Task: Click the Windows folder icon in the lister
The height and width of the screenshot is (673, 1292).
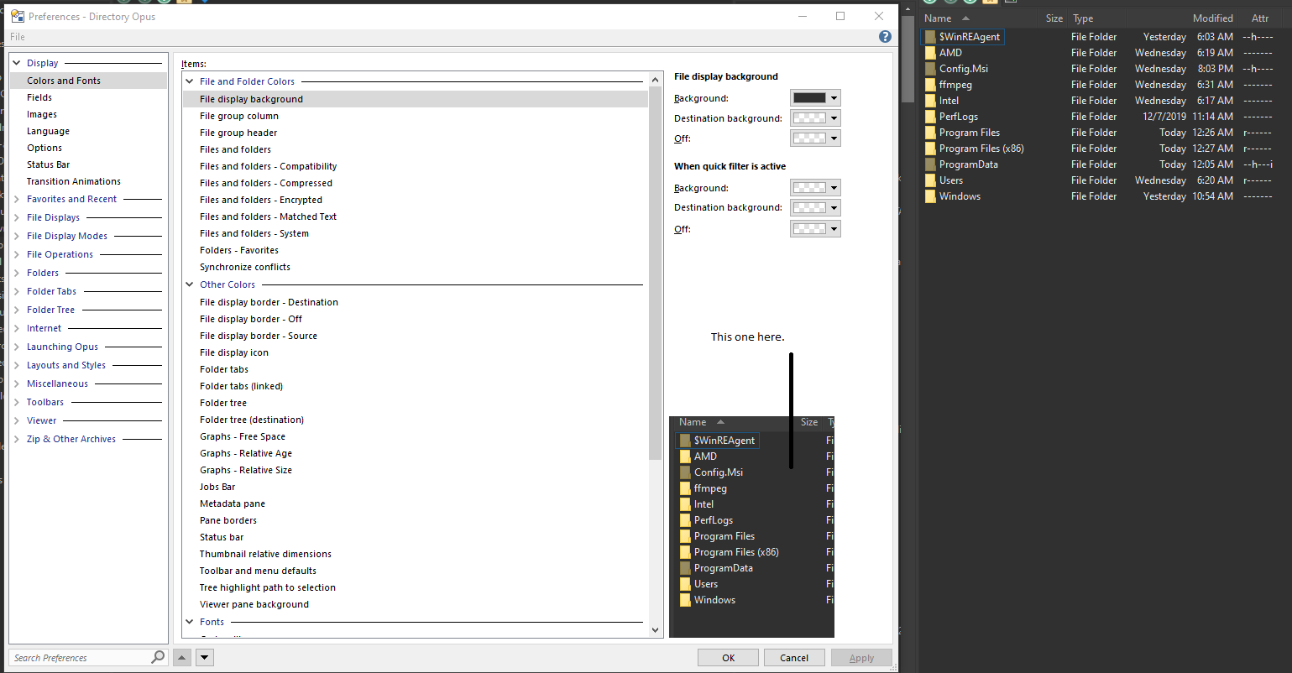Action: (x=930, y=196)
